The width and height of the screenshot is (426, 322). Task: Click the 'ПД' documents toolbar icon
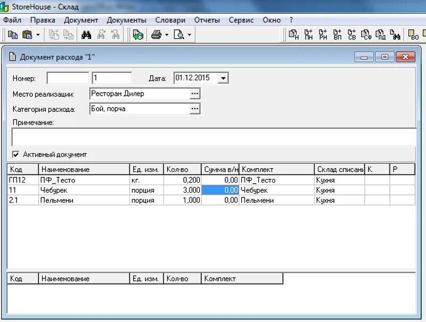[x=381, y=35]
